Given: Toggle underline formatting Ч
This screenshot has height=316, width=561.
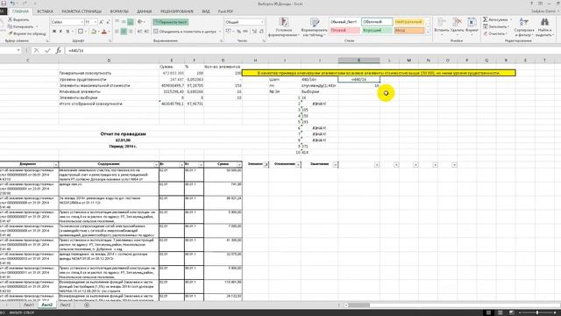Looking at the screenshot, I should [67, 32].
